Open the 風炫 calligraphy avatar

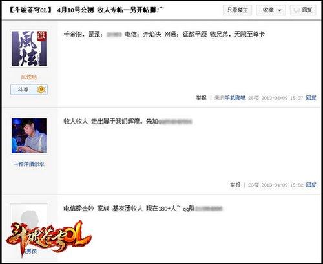coord(29,48)
